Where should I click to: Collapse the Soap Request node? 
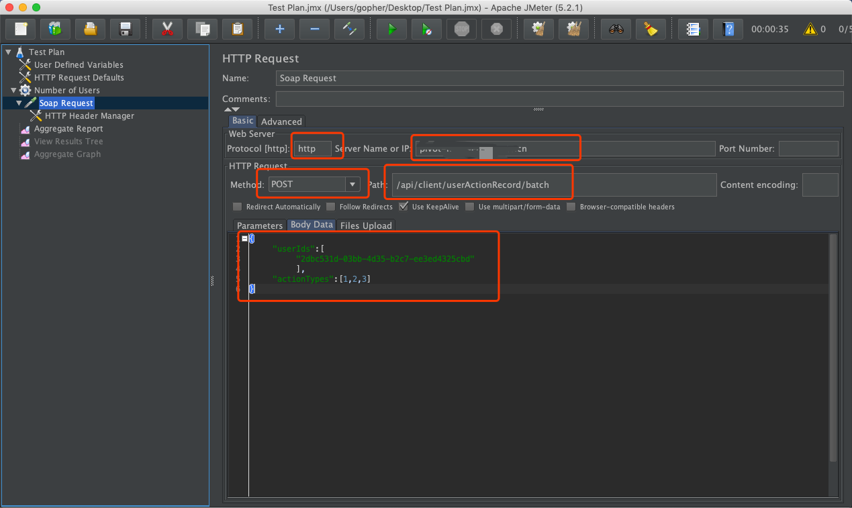point(19,103)
